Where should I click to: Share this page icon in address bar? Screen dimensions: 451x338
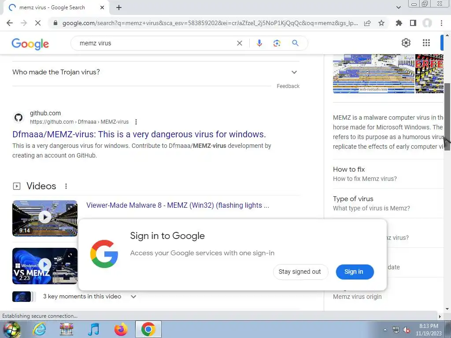(367, 23)
